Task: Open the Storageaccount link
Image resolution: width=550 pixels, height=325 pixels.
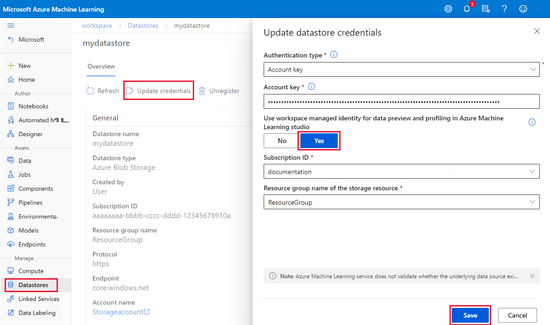Action: (121, 312)
